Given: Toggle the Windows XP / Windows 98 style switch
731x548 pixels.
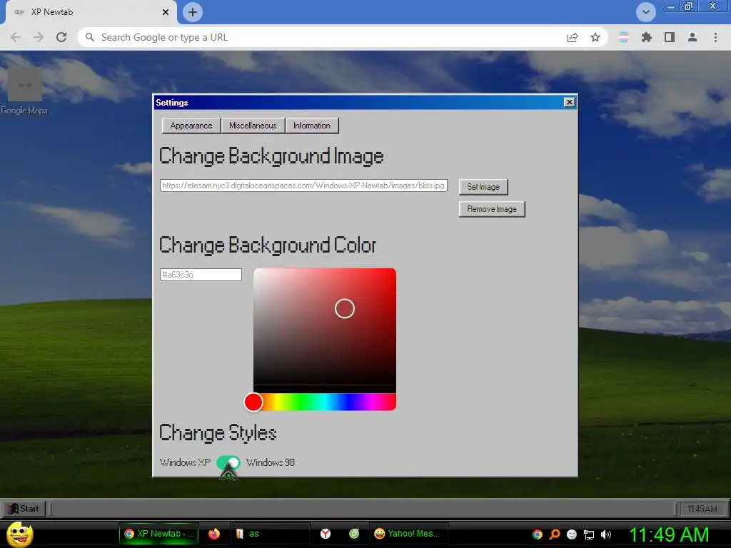Looking at the screenshot, I should (228, 462).
